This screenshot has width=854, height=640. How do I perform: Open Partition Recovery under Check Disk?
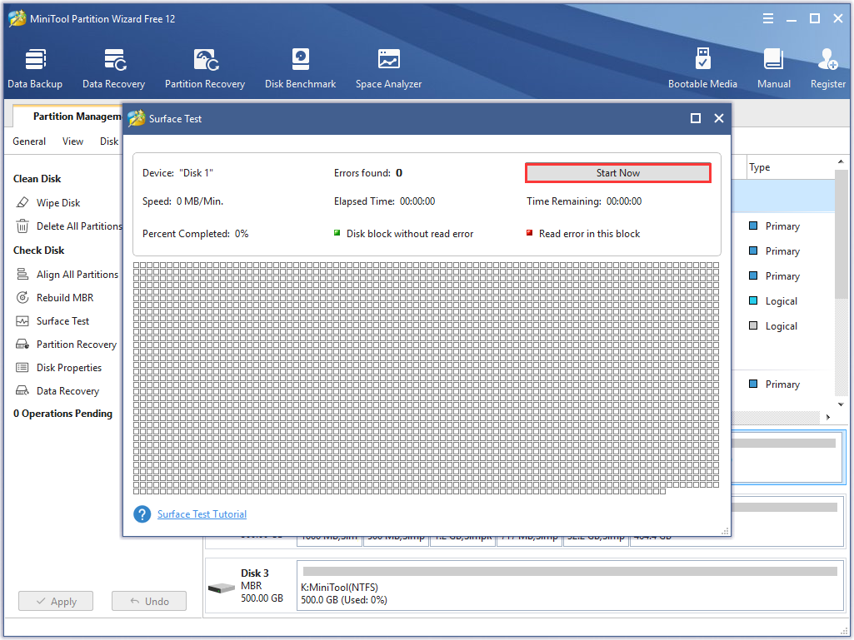coord(66,345)
